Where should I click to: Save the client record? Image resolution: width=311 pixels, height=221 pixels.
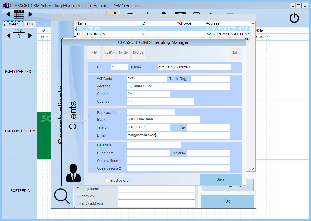[x=221, y=179]
